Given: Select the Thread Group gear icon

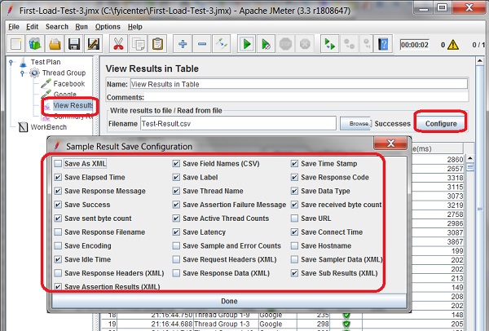Looking at the screenshot, I should coord(34,73).
